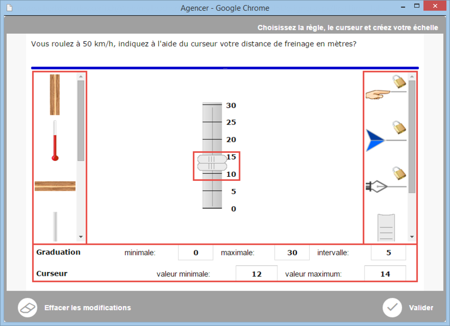
Task: Pick the grey vertical bar ruler
Action: [55, 226]
